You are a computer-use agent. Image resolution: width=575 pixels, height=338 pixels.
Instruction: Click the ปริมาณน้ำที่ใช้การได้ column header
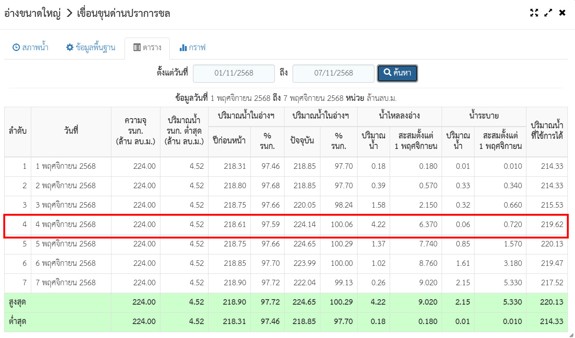[547, 131]
